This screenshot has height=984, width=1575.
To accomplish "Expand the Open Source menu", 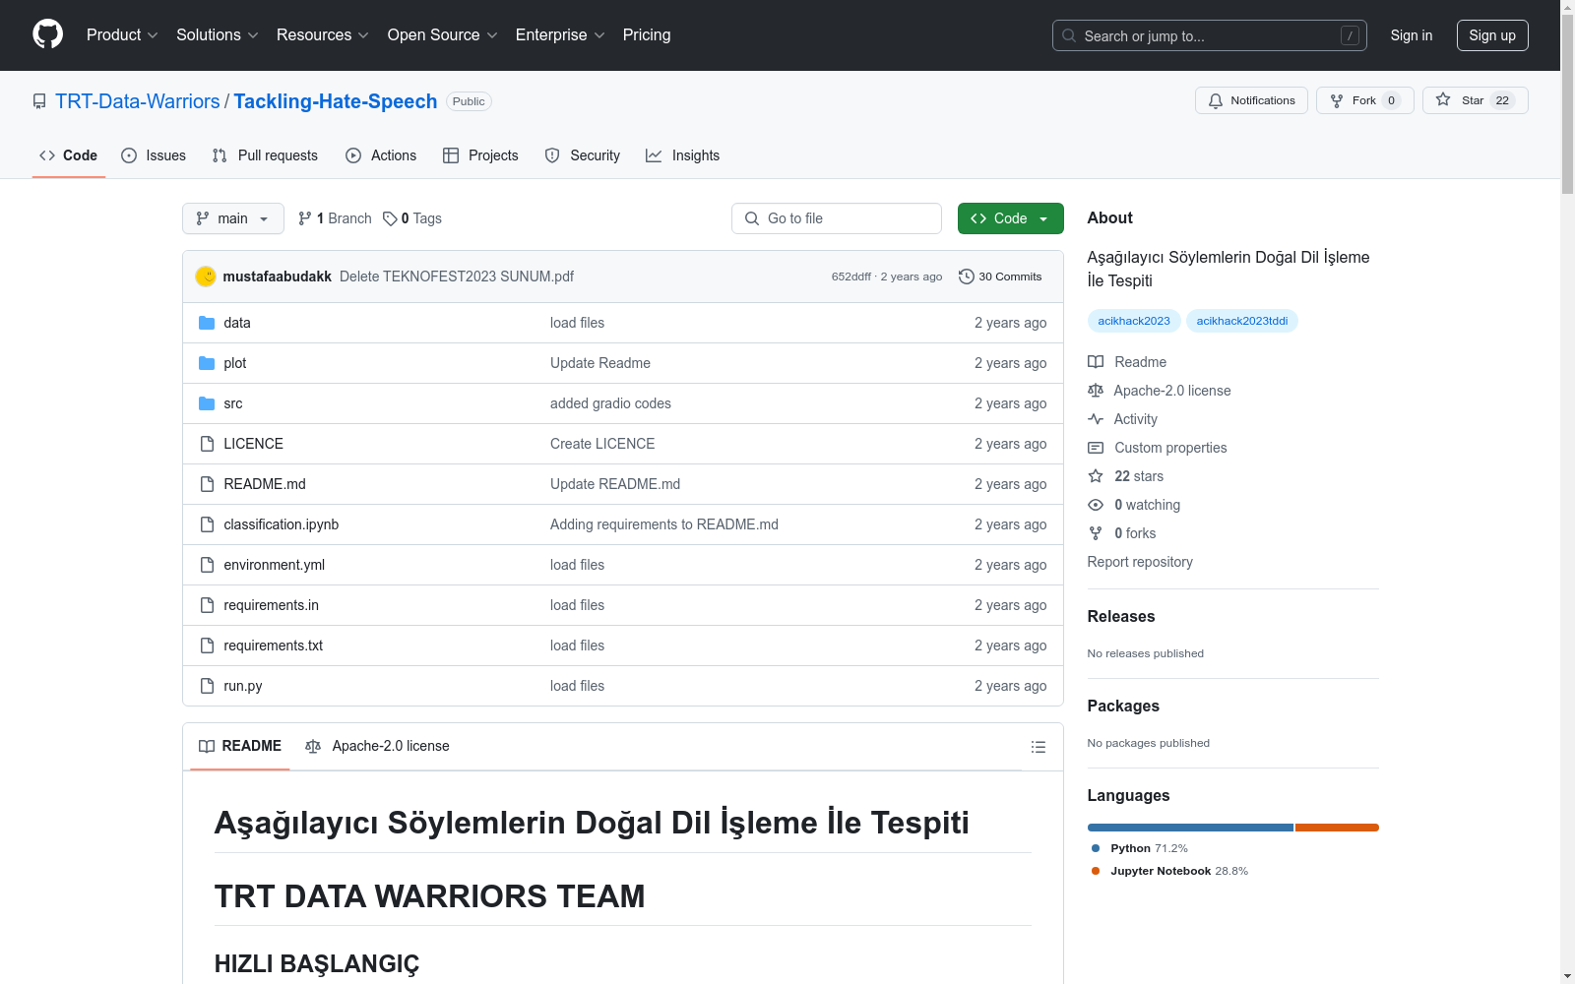I will pos(443,34).
